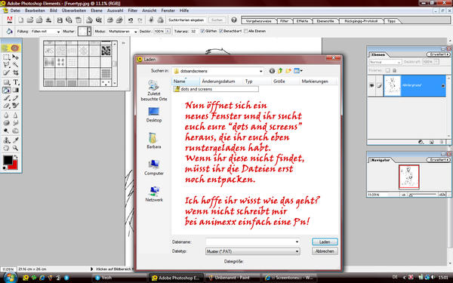Uncheck the Benachbart option
Viewport: 453px width, 283px height.
click(x=221, y=31)
